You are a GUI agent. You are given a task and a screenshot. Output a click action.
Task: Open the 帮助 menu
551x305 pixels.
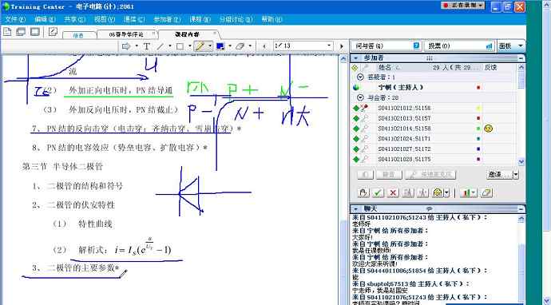[272, 19]
